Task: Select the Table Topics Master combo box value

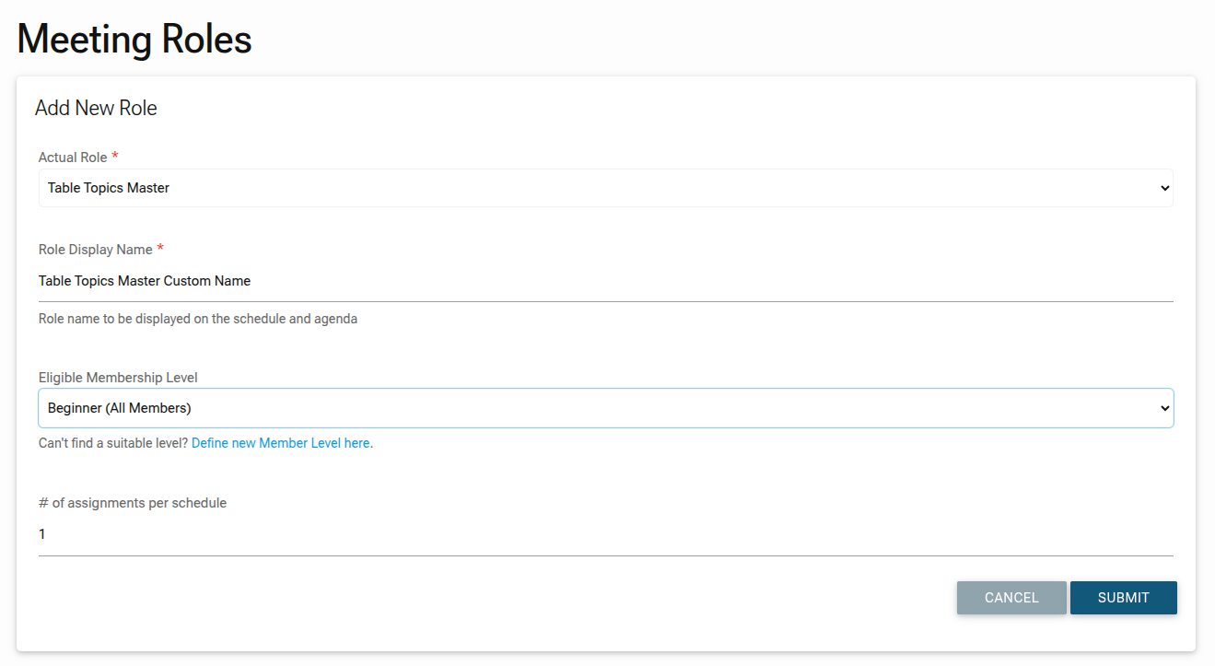Action: (x=109, y=188)
